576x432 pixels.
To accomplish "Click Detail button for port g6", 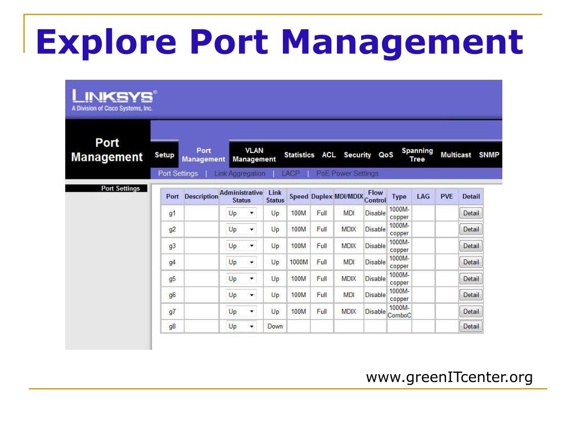I will click(471, 295).
